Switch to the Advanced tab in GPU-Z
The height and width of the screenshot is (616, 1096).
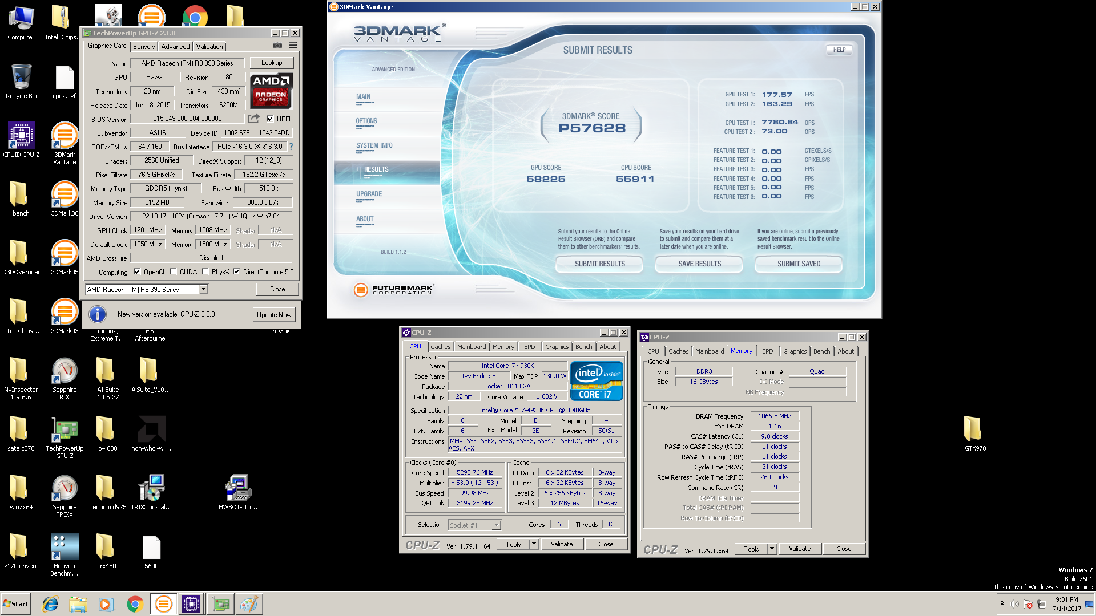[x=175, y=47]
